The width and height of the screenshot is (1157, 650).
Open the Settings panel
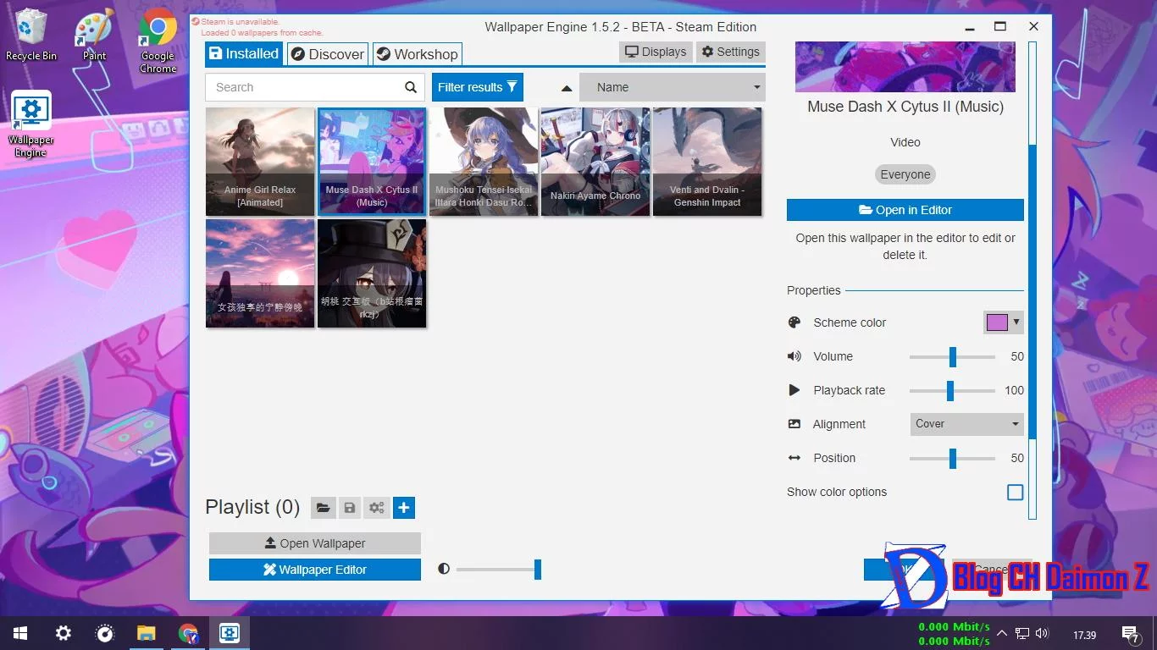[730, 52]
